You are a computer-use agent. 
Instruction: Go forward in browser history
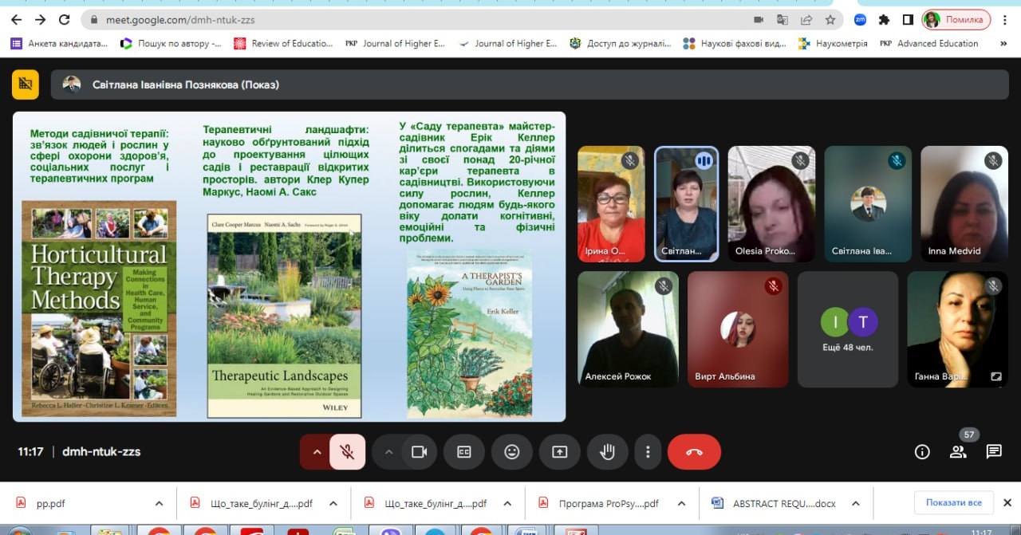pyautogui.click(x=40, y=20)
